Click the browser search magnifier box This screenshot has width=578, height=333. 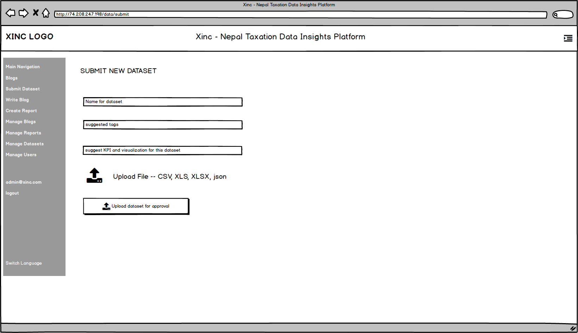(x=563, y=14)
